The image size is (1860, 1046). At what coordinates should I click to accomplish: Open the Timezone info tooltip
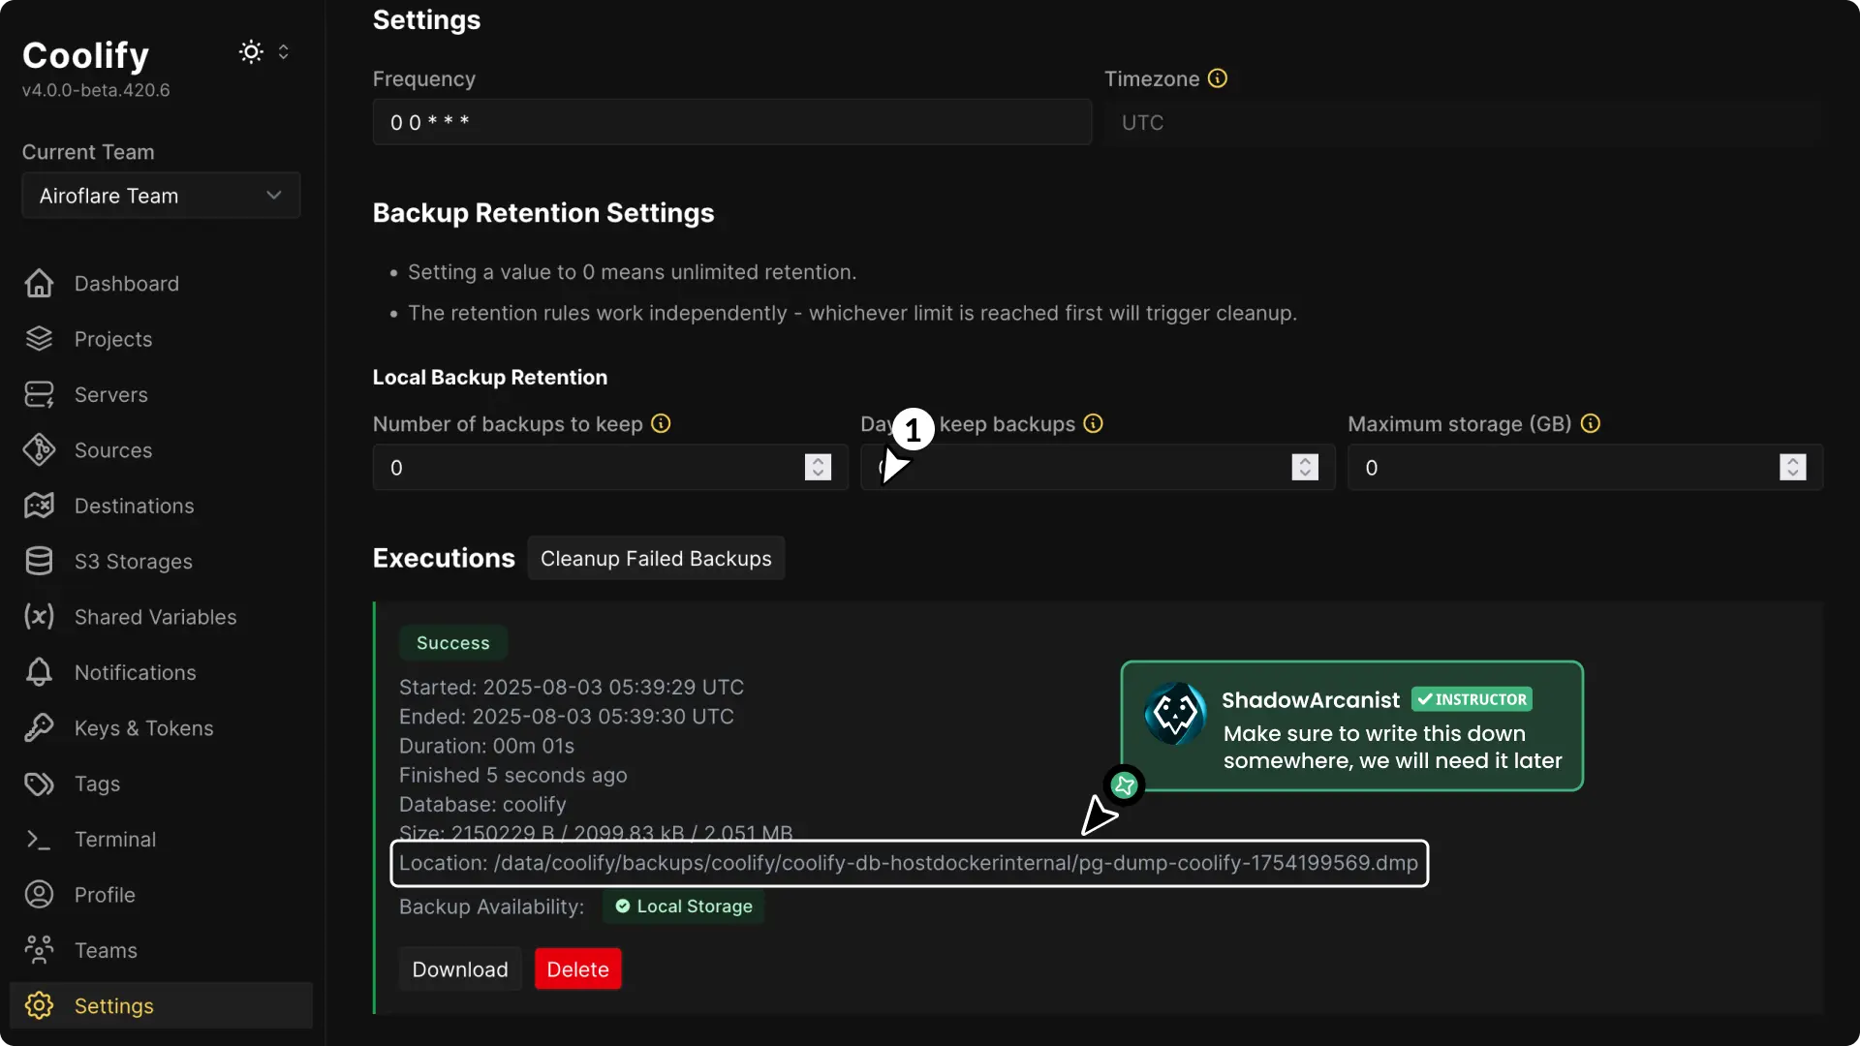click(1217, 77)
